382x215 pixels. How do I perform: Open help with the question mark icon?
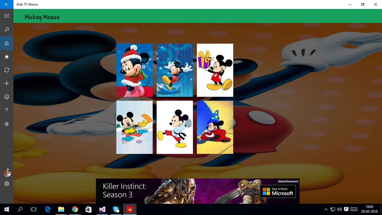pos(7,110)
